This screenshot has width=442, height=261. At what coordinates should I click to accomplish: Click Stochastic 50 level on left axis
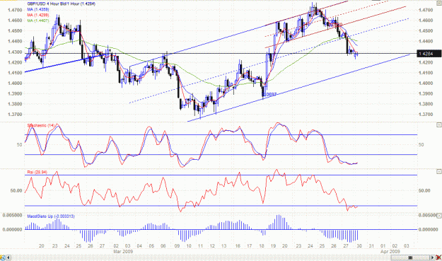pyautogui.click(x=19, y=144)
